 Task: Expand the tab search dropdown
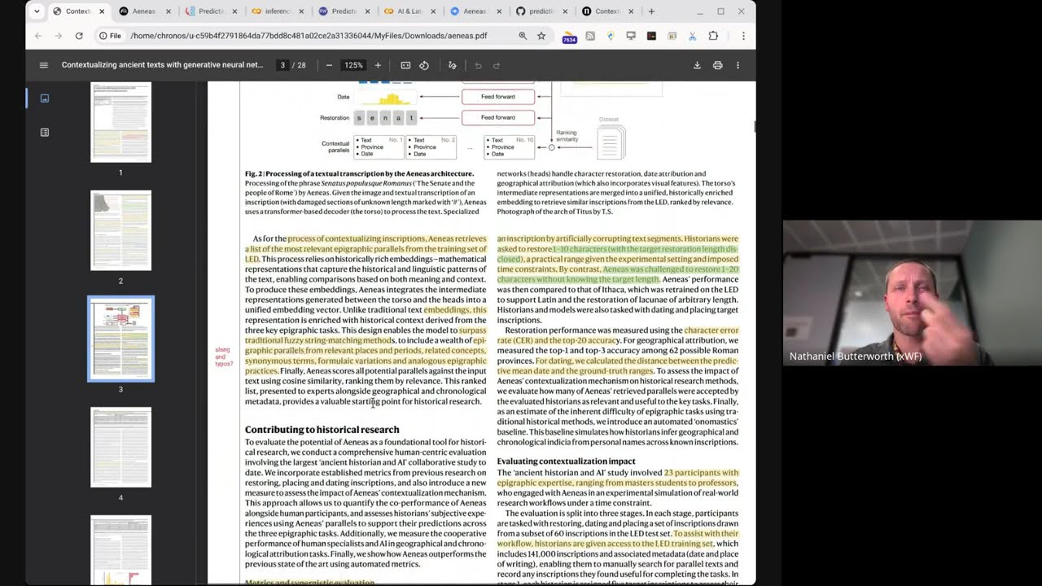point(37,11)
